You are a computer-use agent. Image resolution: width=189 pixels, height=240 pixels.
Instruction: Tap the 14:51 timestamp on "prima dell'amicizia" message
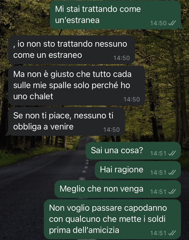coord(158,233)
